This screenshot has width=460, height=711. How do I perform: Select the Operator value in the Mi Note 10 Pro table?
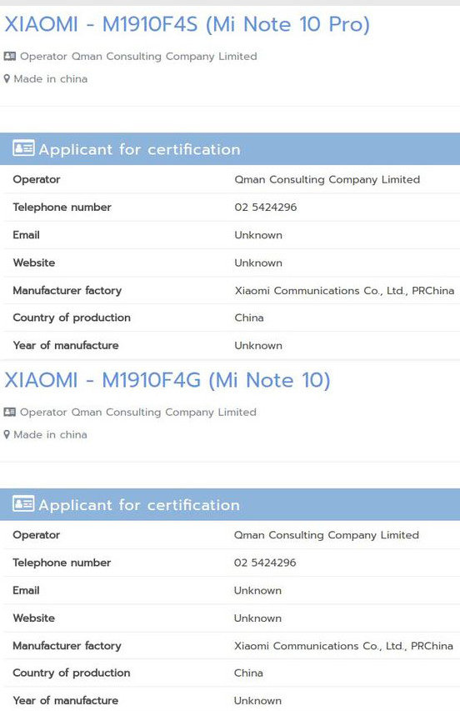coord(327,179)
